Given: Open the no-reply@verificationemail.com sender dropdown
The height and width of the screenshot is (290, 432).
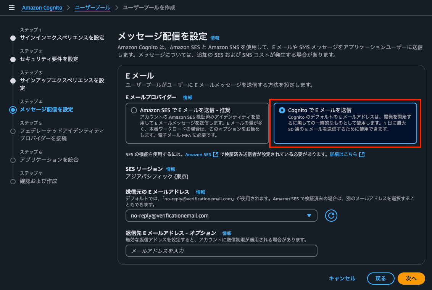Looking at the screenshot, I should 221,216.
